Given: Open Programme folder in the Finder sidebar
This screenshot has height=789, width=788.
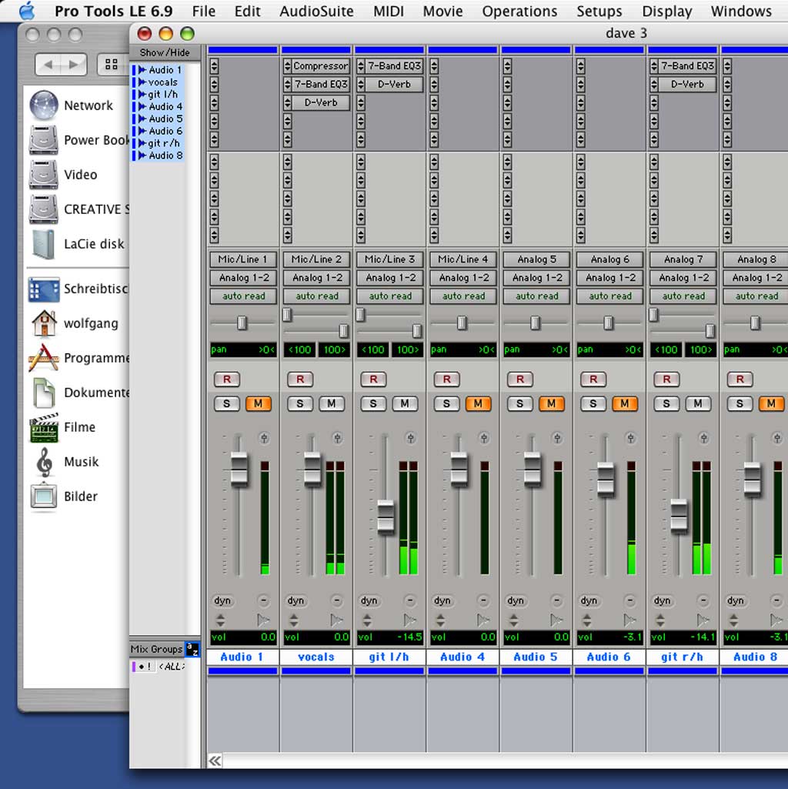Looking at the screenshot, I should point(79,358).
